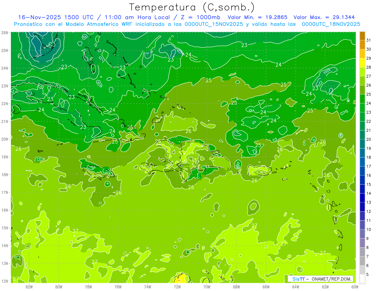Click the 14N latitude label
The width and height of the screenshot is (377, 291).
5,245
